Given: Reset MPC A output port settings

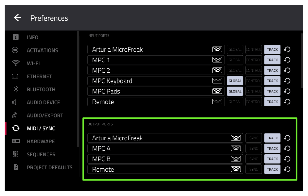Looking at the screenshot, I should [x=287, y=149].
